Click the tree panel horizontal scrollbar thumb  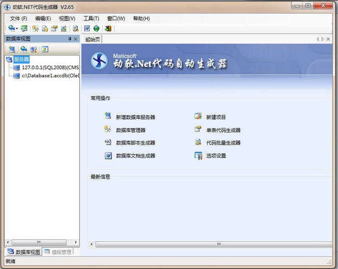39,242
